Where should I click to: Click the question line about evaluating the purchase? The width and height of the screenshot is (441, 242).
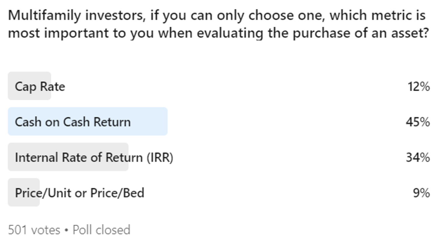click(218, 34)
